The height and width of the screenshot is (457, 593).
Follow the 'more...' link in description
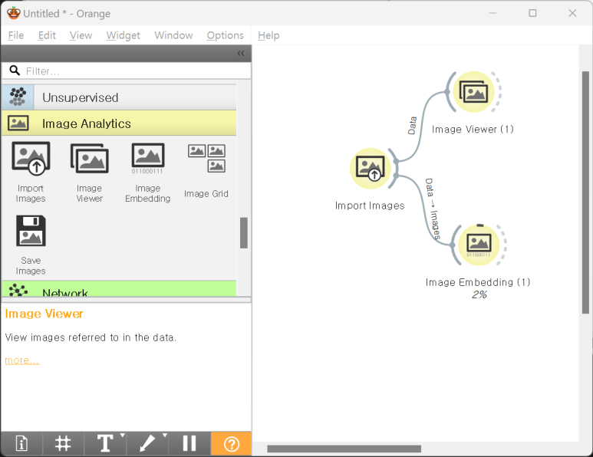tap(22, 360)
